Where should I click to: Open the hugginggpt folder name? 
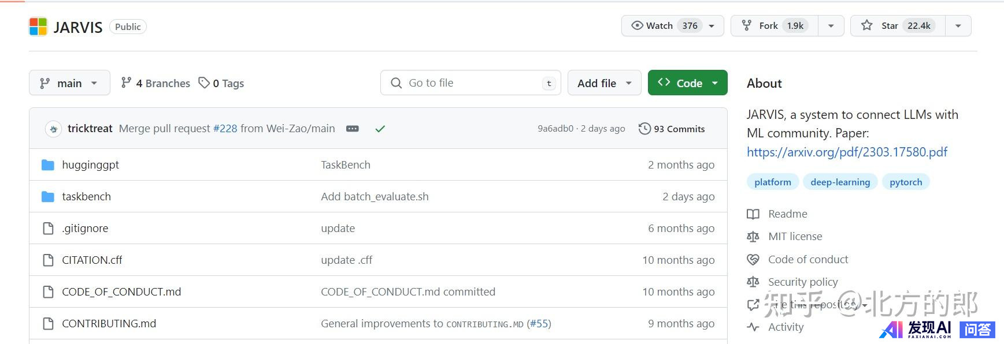pyautogui.click(x=91, y=165)
